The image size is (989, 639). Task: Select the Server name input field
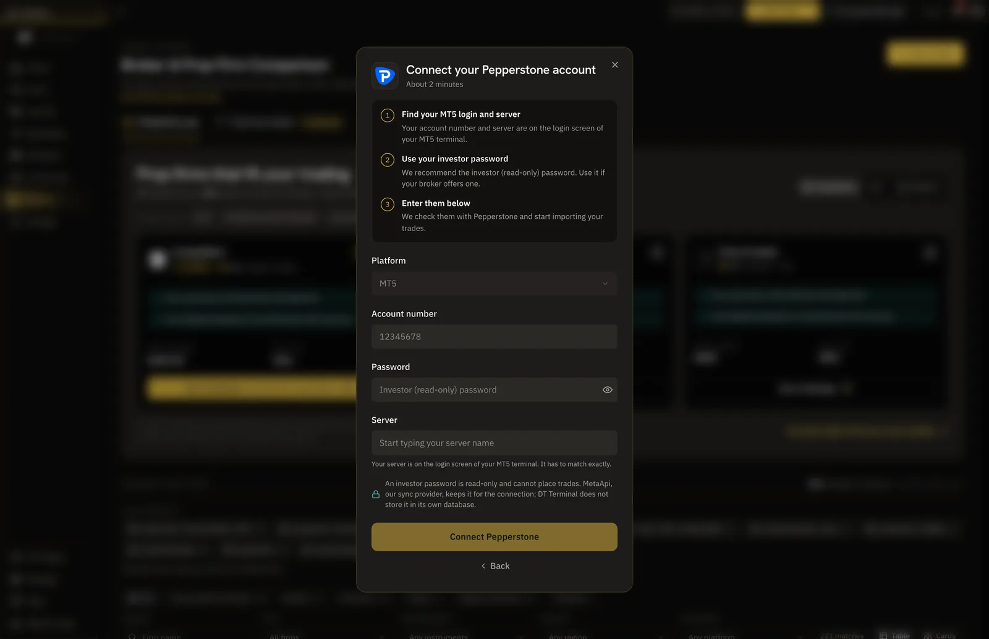[494, 443]
